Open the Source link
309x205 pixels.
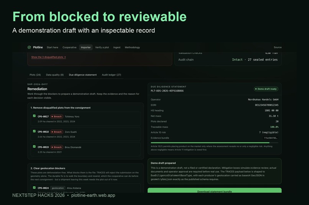[278, 47]
